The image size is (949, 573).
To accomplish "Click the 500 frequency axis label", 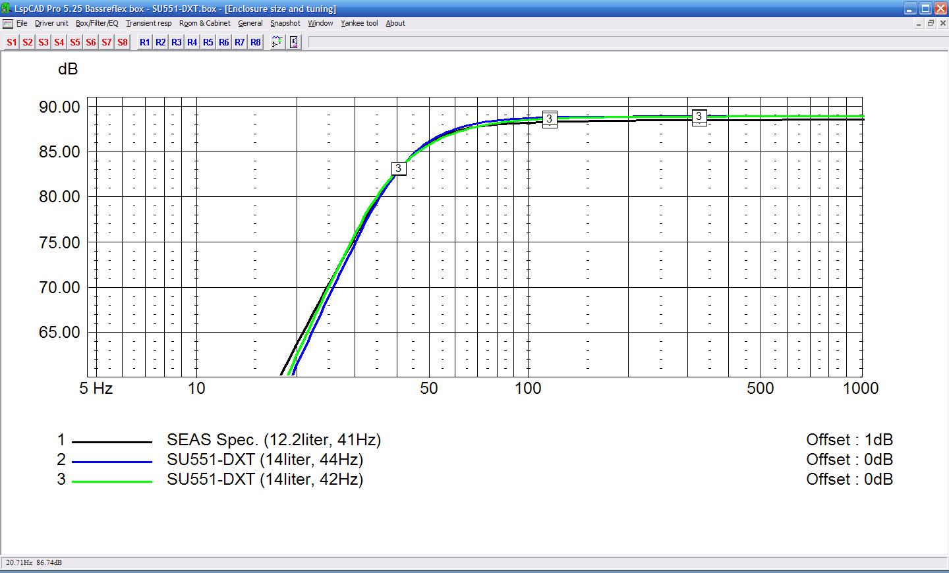I will (x=761, y=389).
